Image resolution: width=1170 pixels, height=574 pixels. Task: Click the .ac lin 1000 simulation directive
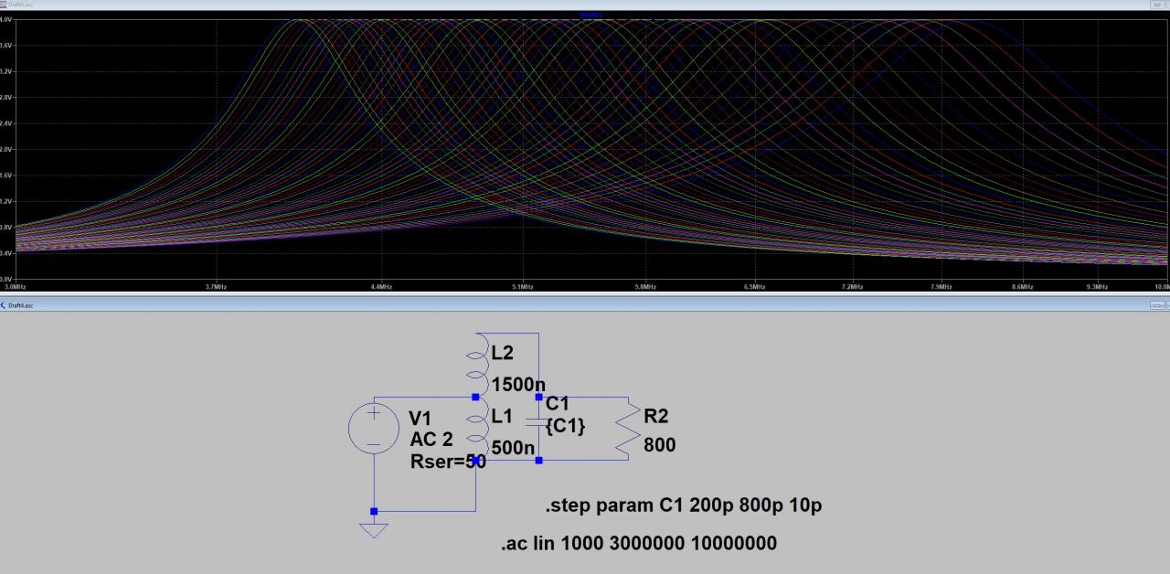tap(638, 544)
